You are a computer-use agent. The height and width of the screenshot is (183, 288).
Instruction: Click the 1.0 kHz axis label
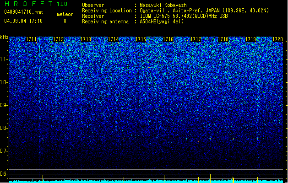coord(4,82)
